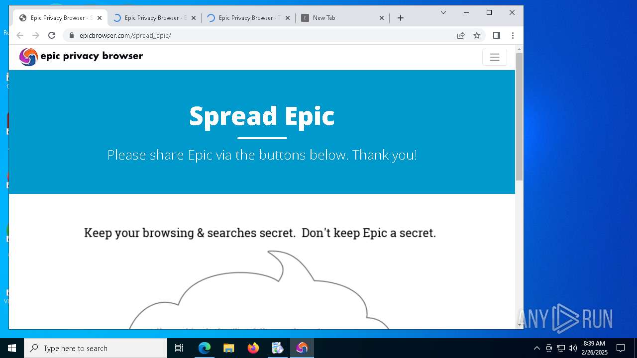The width and height of the screenshot is (637, 358).
Task: Bookmark this page with star icon
Action: tap(477, 35)
